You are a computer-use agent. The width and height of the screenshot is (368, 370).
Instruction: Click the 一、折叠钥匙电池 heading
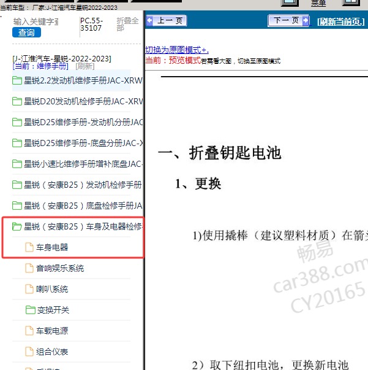point(220,153)
